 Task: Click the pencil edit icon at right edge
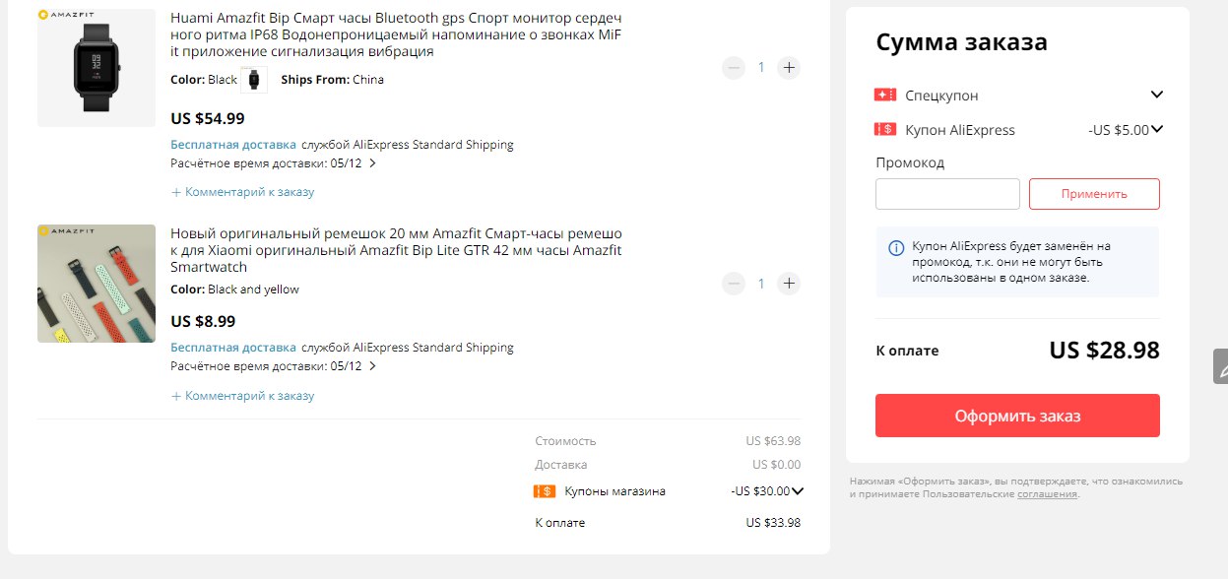pos(1221,366)
